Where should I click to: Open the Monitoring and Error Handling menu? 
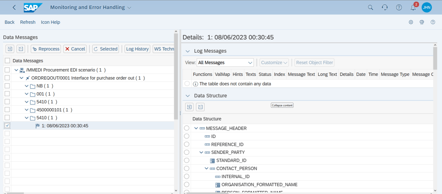pyautogui.click(x=90, y=7)
